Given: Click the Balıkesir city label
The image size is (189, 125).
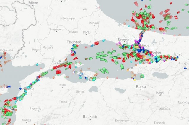Looking at the screenshot, I should click(90, 116).
